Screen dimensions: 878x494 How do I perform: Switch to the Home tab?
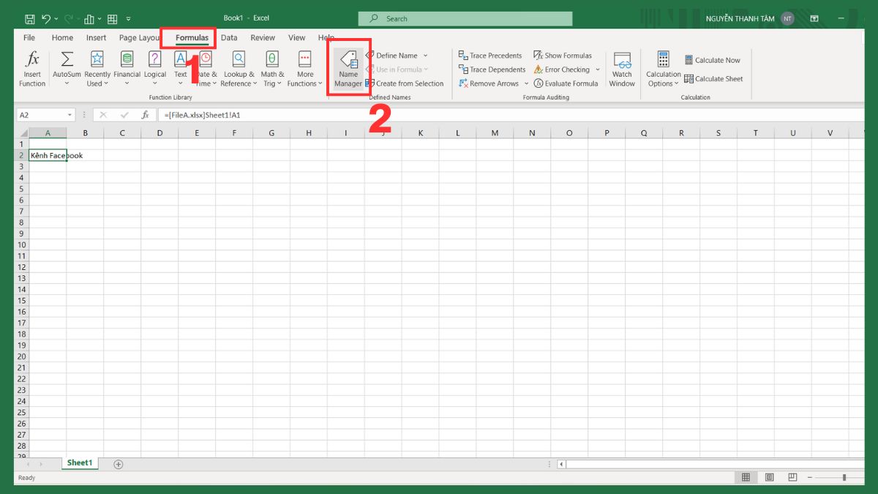(62, 37)
